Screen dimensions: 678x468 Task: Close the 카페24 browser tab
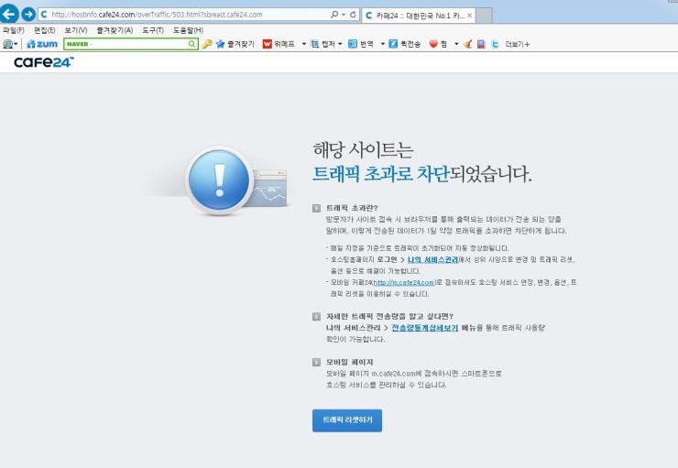(x=470, y=16)
